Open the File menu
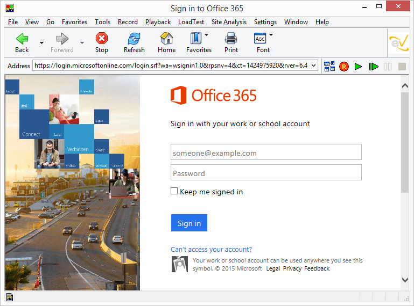The height and width of the screenshot is (306, 414). (x=13, y=22)
